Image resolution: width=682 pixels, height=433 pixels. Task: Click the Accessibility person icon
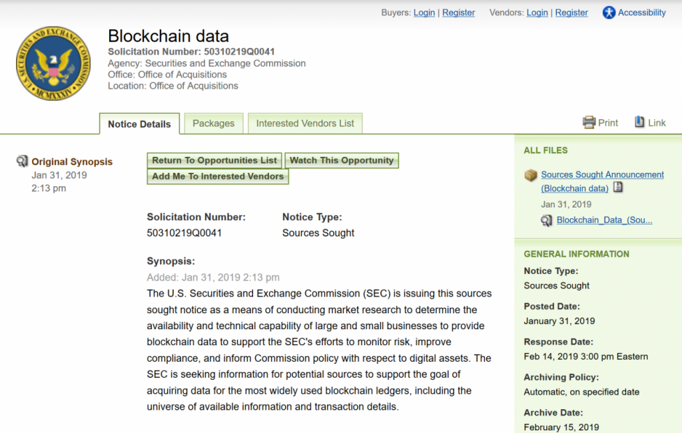pos(609,13)
